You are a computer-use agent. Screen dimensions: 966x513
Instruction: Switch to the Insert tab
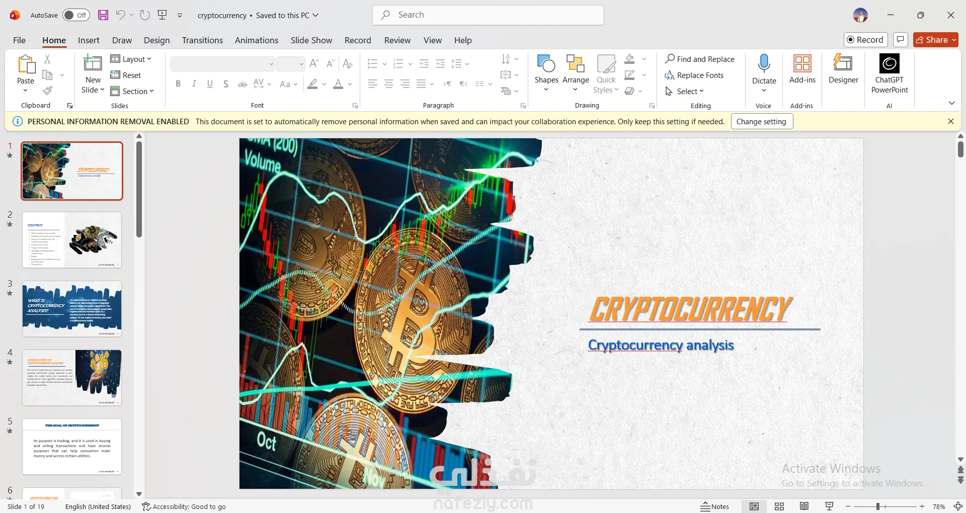pos(89,40)
